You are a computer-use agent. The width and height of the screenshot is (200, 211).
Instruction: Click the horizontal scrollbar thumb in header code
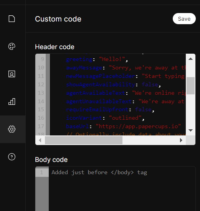[x=84, y=140]
